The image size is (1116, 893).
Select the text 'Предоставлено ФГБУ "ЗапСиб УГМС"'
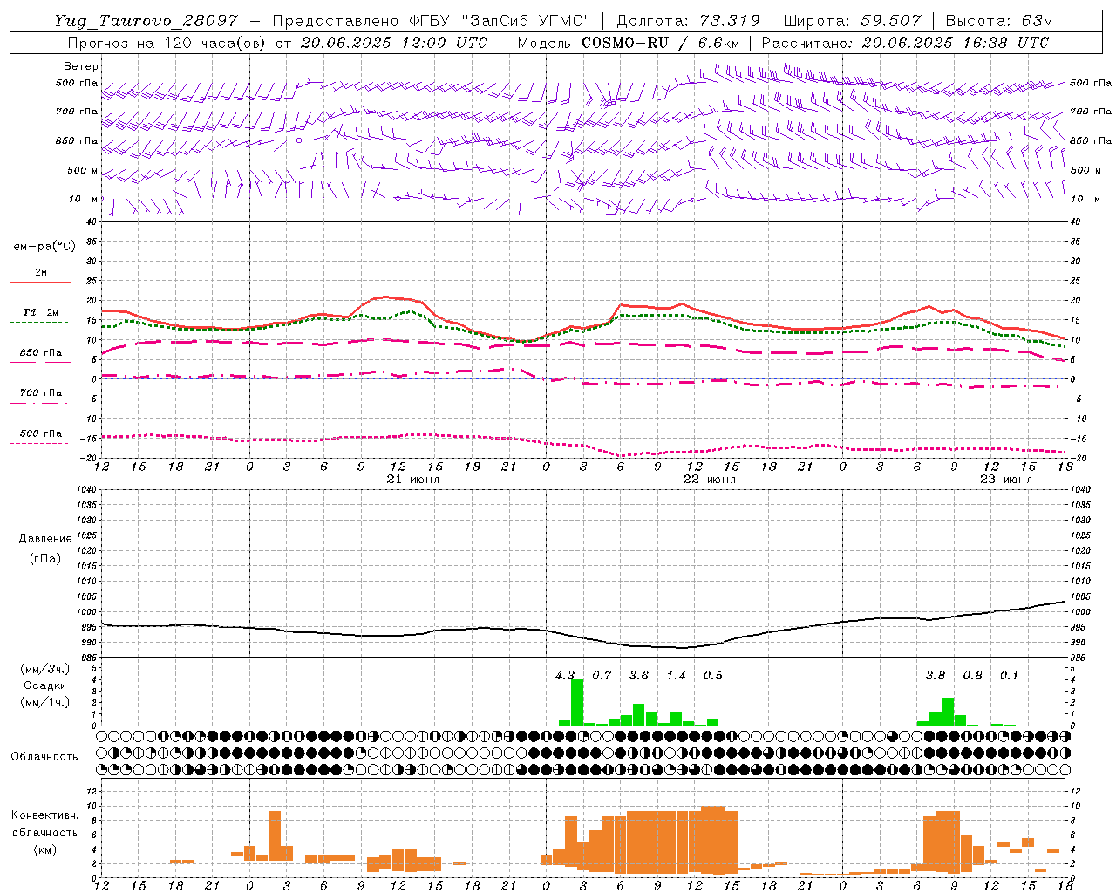coord(432,21)
